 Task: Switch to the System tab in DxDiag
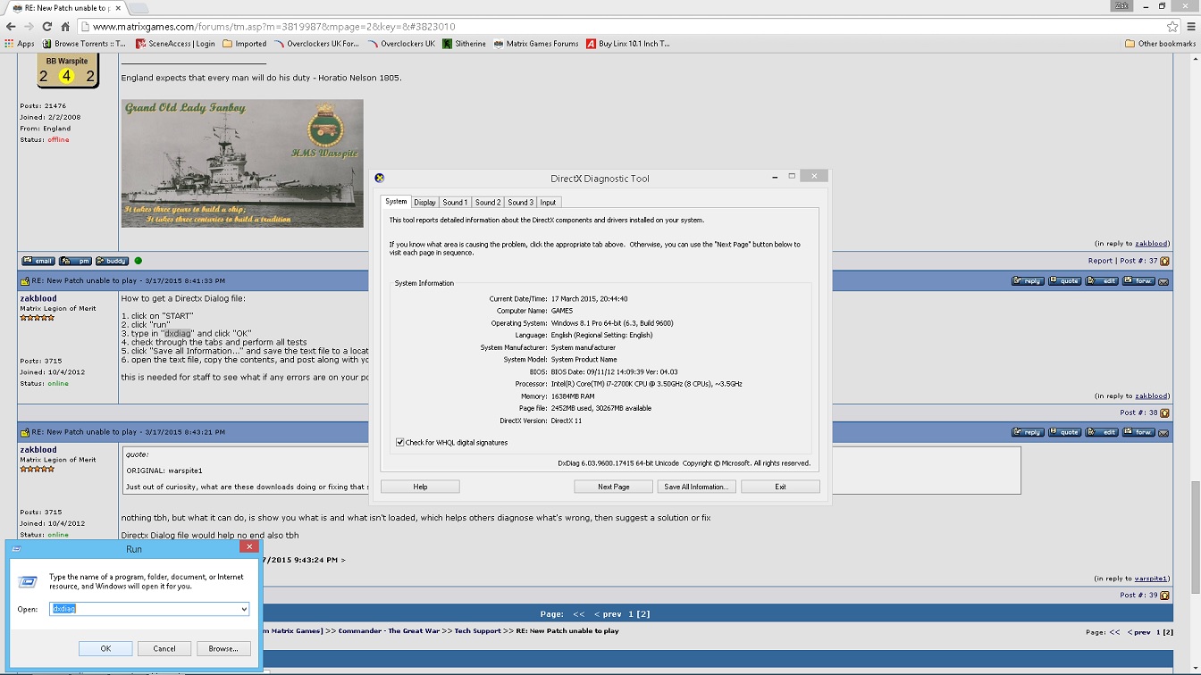point(396,202)
